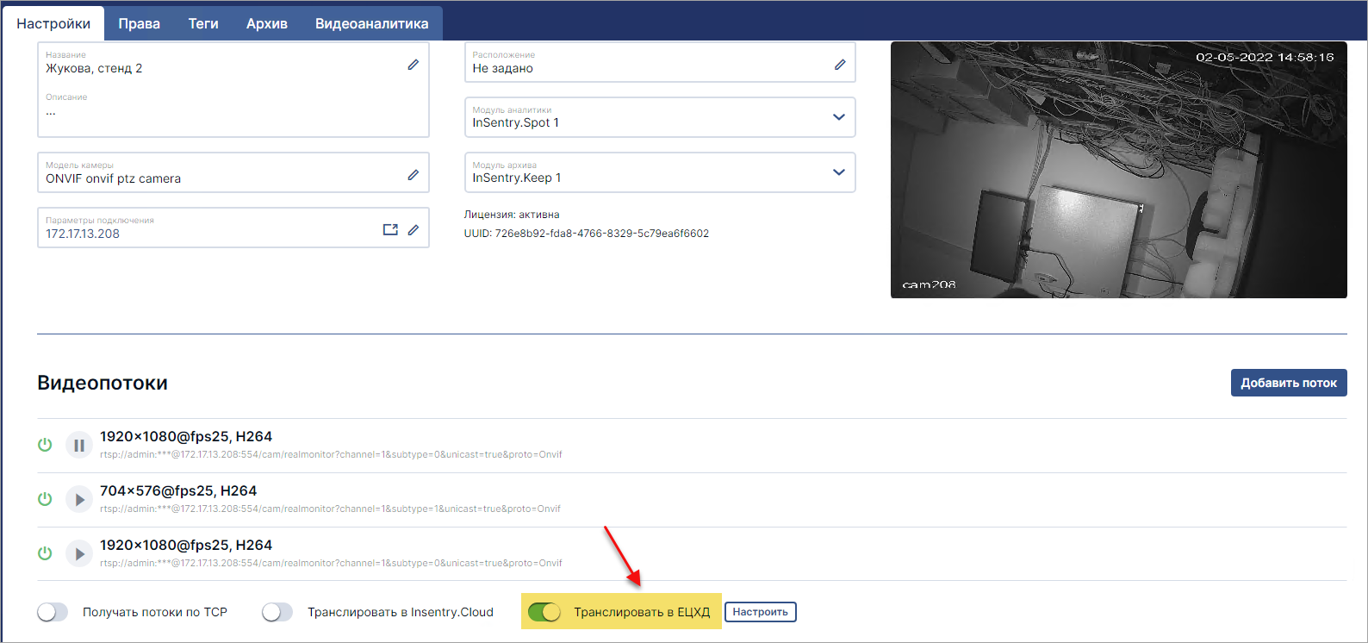Image resolution: width=1368 pixels, height=643 pixels.
Task: Pause the first 1920×1080 stream
Action: [x=79, y=446]
